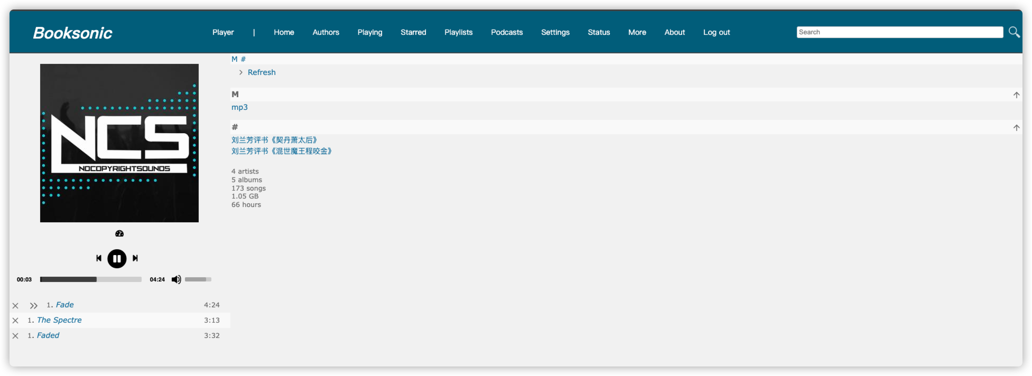Image resolution: width=1032 pixels, height=376 pixels.
Task: Go to the Home page
Action: click(284, 32)
